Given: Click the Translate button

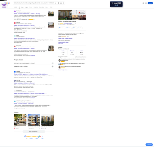Looking at the screenshot, I should click(x=149, y=145).
